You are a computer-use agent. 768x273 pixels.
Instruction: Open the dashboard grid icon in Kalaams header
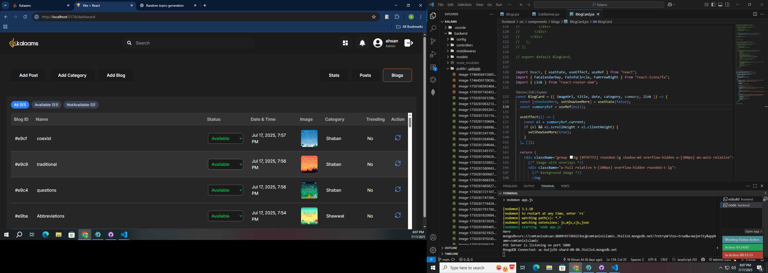pos(345,43)
